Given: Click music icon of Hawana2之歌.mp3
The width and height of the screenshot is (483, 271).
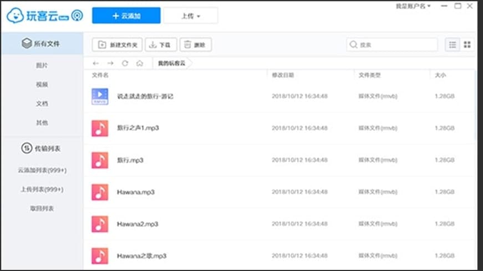Looking at the screenshot, I should [100, 256].
